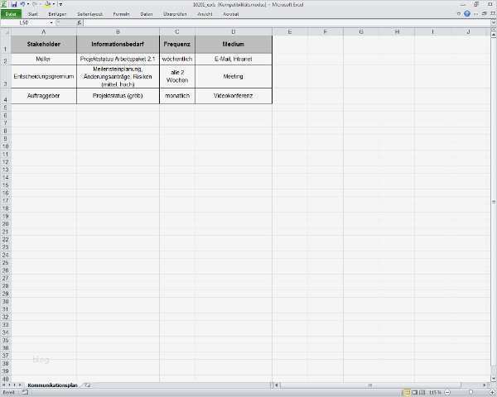
Task: Select the row 3 header
Action: 6,77
